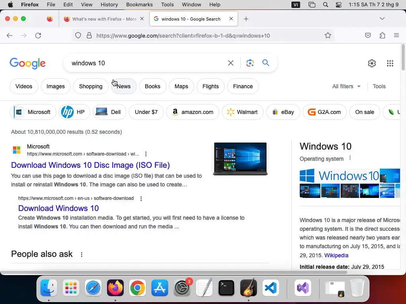
Task: Open Google quick settings gear icon
Action: (x=372, y=63)
